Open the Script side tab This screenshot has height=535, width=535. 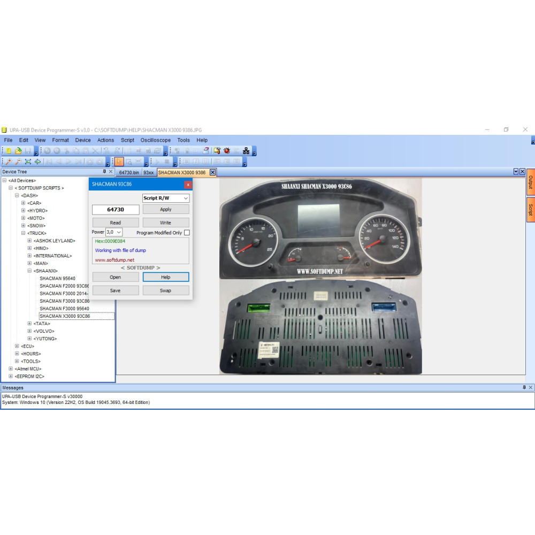click(x=531, y=210)
